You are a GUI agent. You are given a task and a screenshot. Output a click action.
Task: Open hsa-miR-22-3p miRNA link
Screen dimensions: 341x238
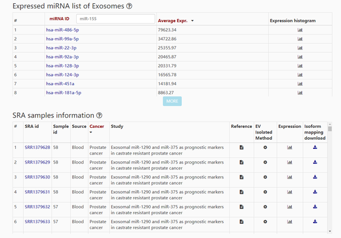(61, 48)
